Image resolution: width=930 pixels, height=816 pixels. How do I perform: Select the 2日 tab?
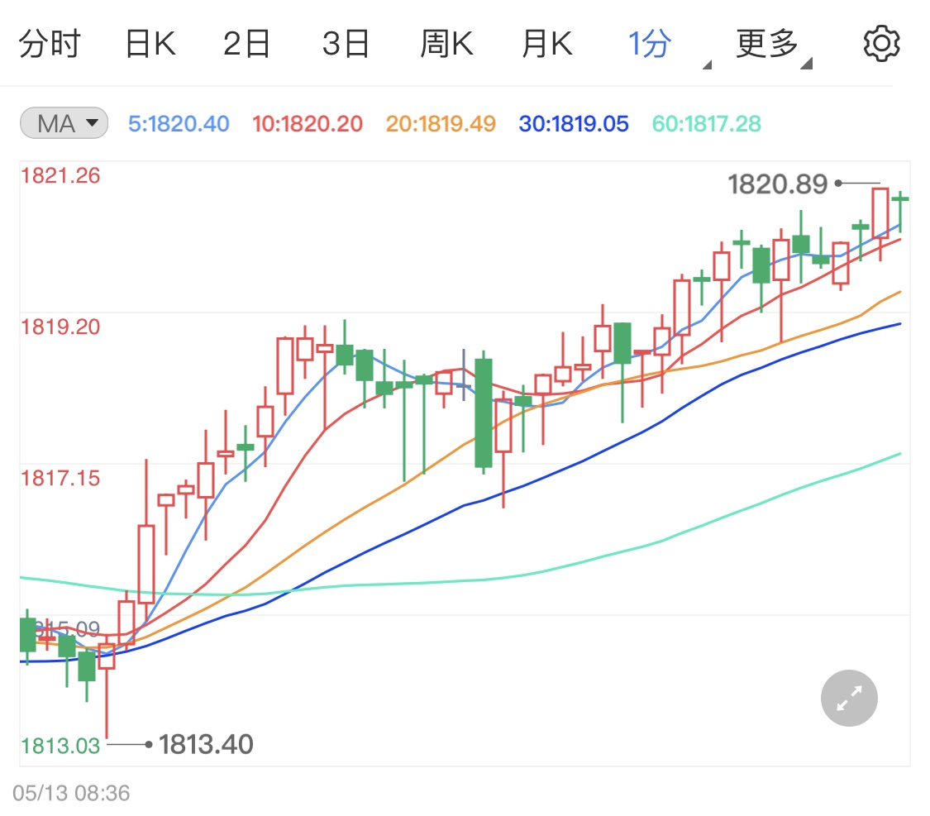pos(246,44)
